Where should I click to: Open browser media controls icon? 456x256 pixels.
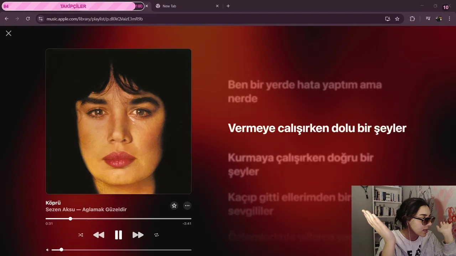pyautogui.click(x=428, y=19)
